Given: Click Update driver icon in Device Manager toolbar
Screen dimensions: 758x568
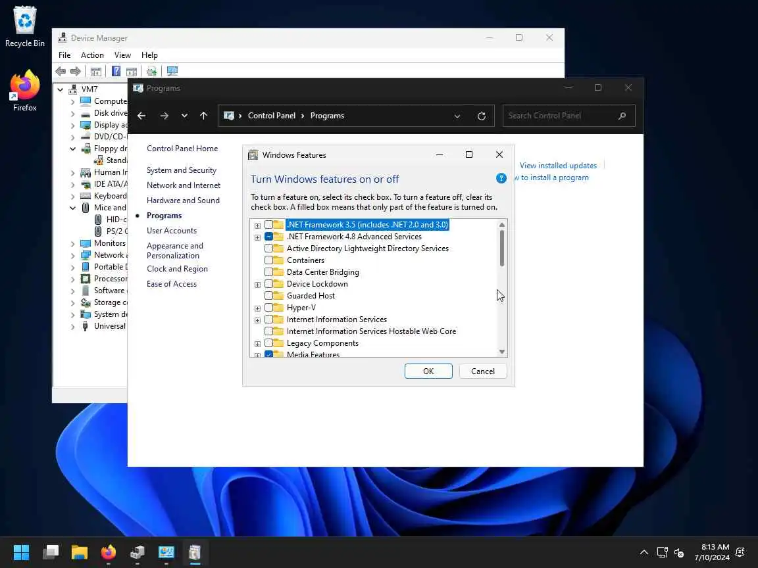Looking at the screenshot, I should [x=152, y=72].
